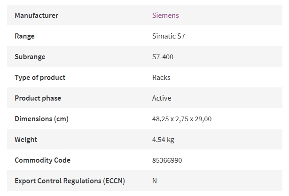Screen dimensions: 289x196
Task: Select the ECCN value N
Action: pos(155,181)
